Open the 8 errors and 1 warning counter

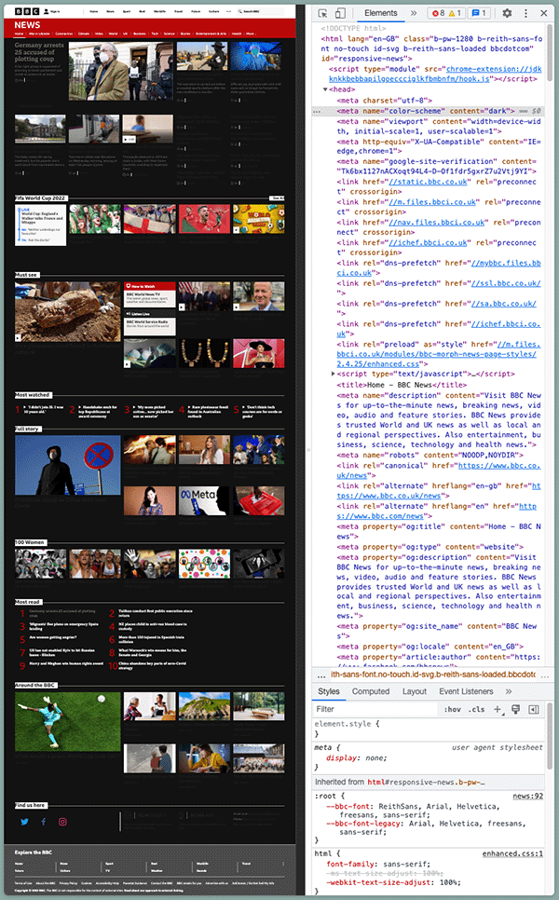pyautogui.click(x=446, y=13)
